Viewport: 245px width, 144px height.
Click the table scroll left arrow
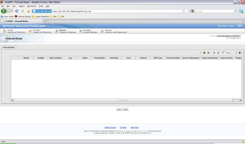tap(12, 100)
